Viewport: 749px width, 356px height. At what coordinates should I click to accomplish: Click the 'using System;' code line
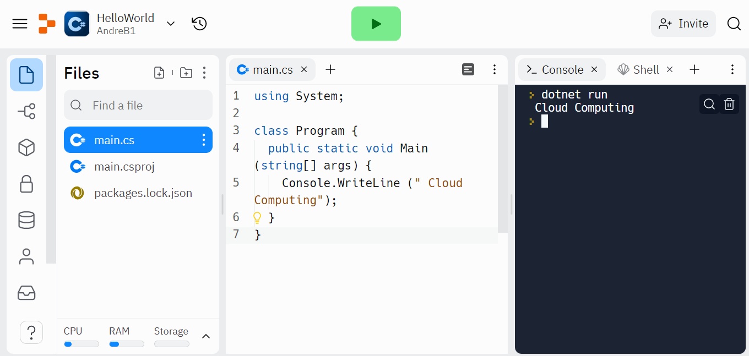point(299,96)
